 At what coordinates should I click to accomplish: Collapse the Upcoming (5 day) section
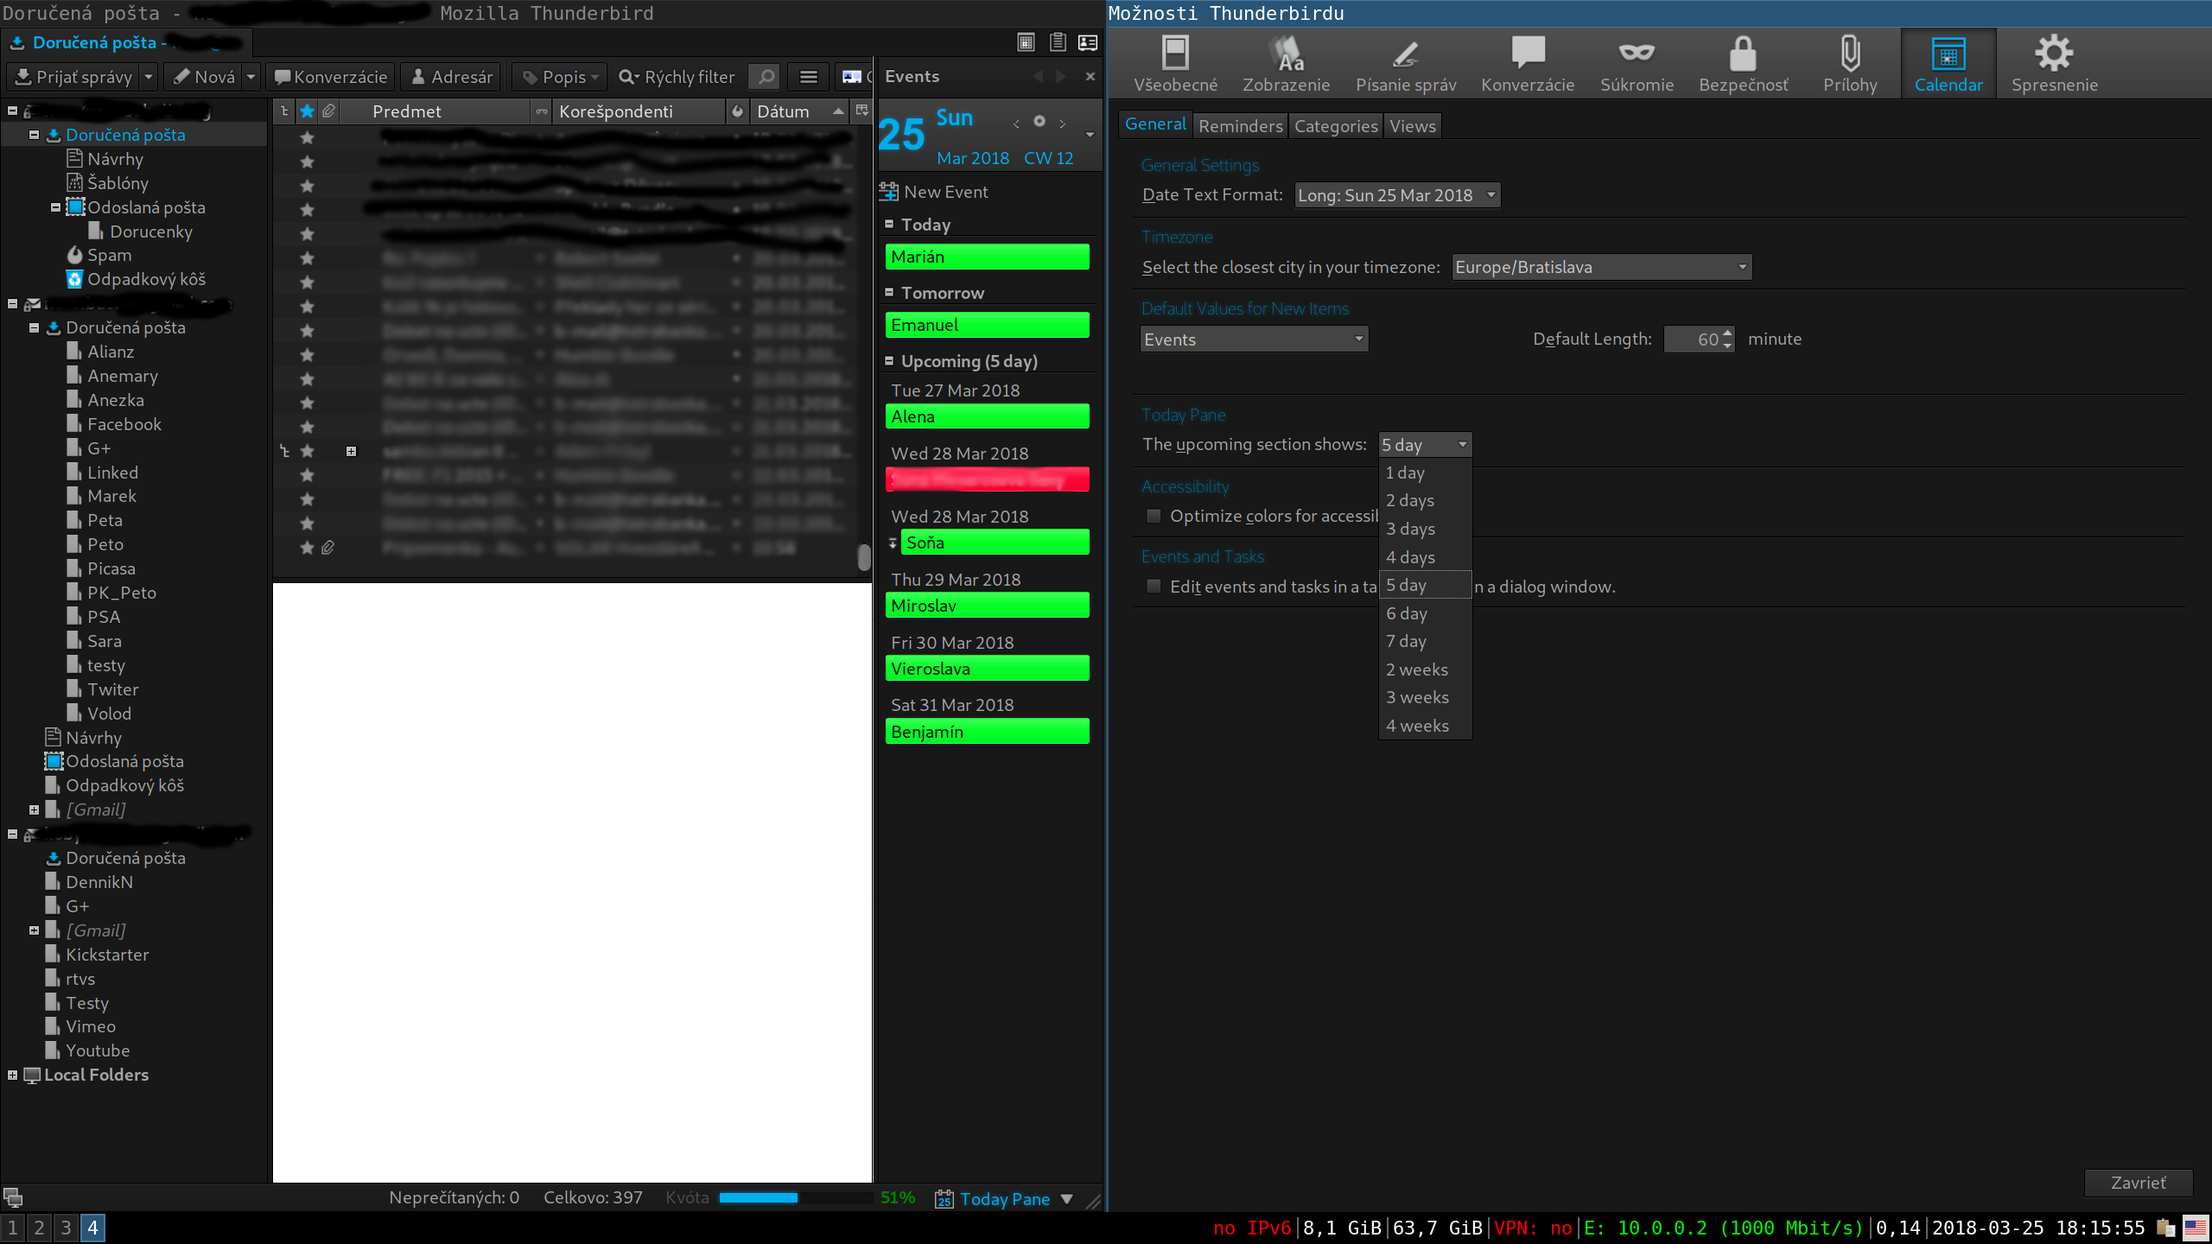889,360
